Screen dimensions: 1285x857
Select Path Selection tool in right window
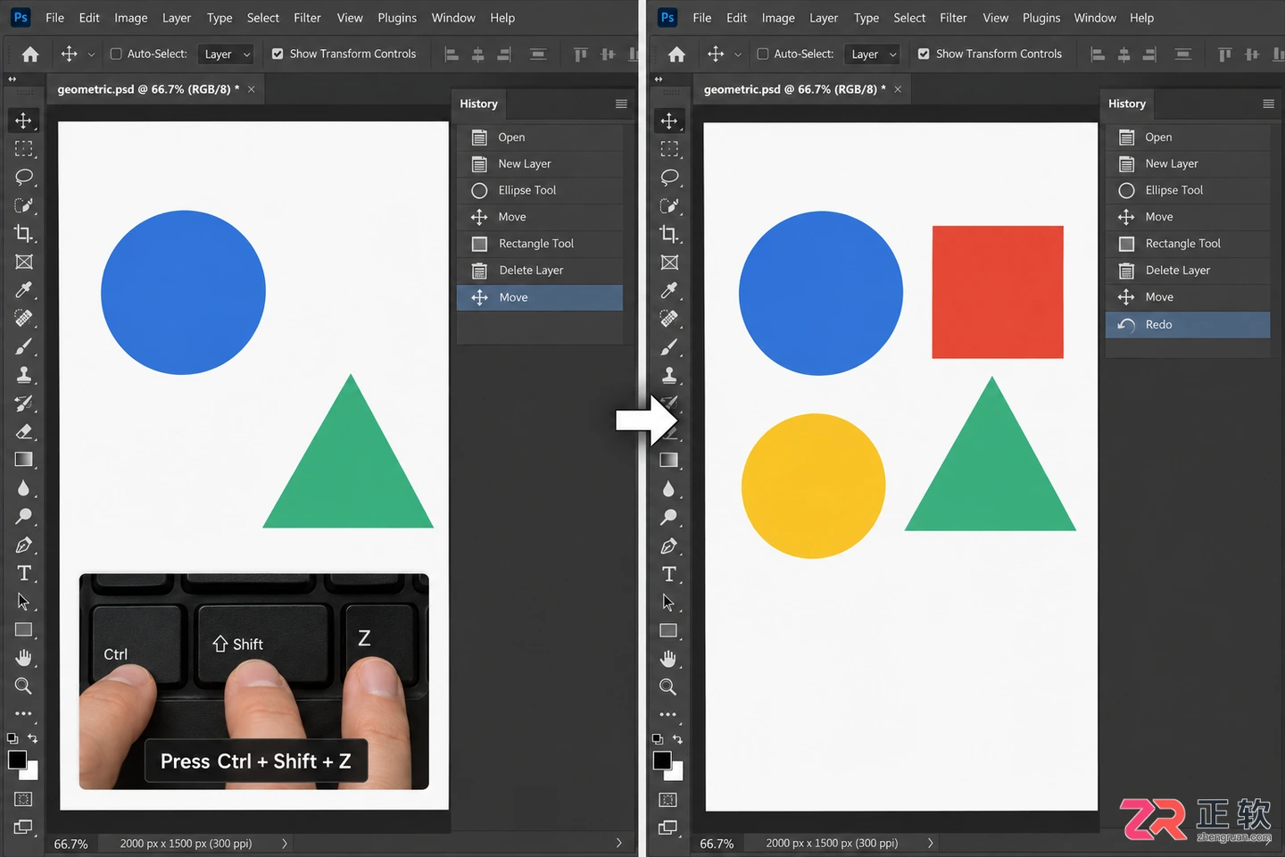coord(668,603)
